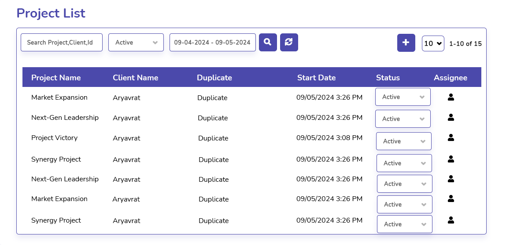Screen dimensions: 506x245
Task: Click the magnifier search button
Action: coord(268,42)
